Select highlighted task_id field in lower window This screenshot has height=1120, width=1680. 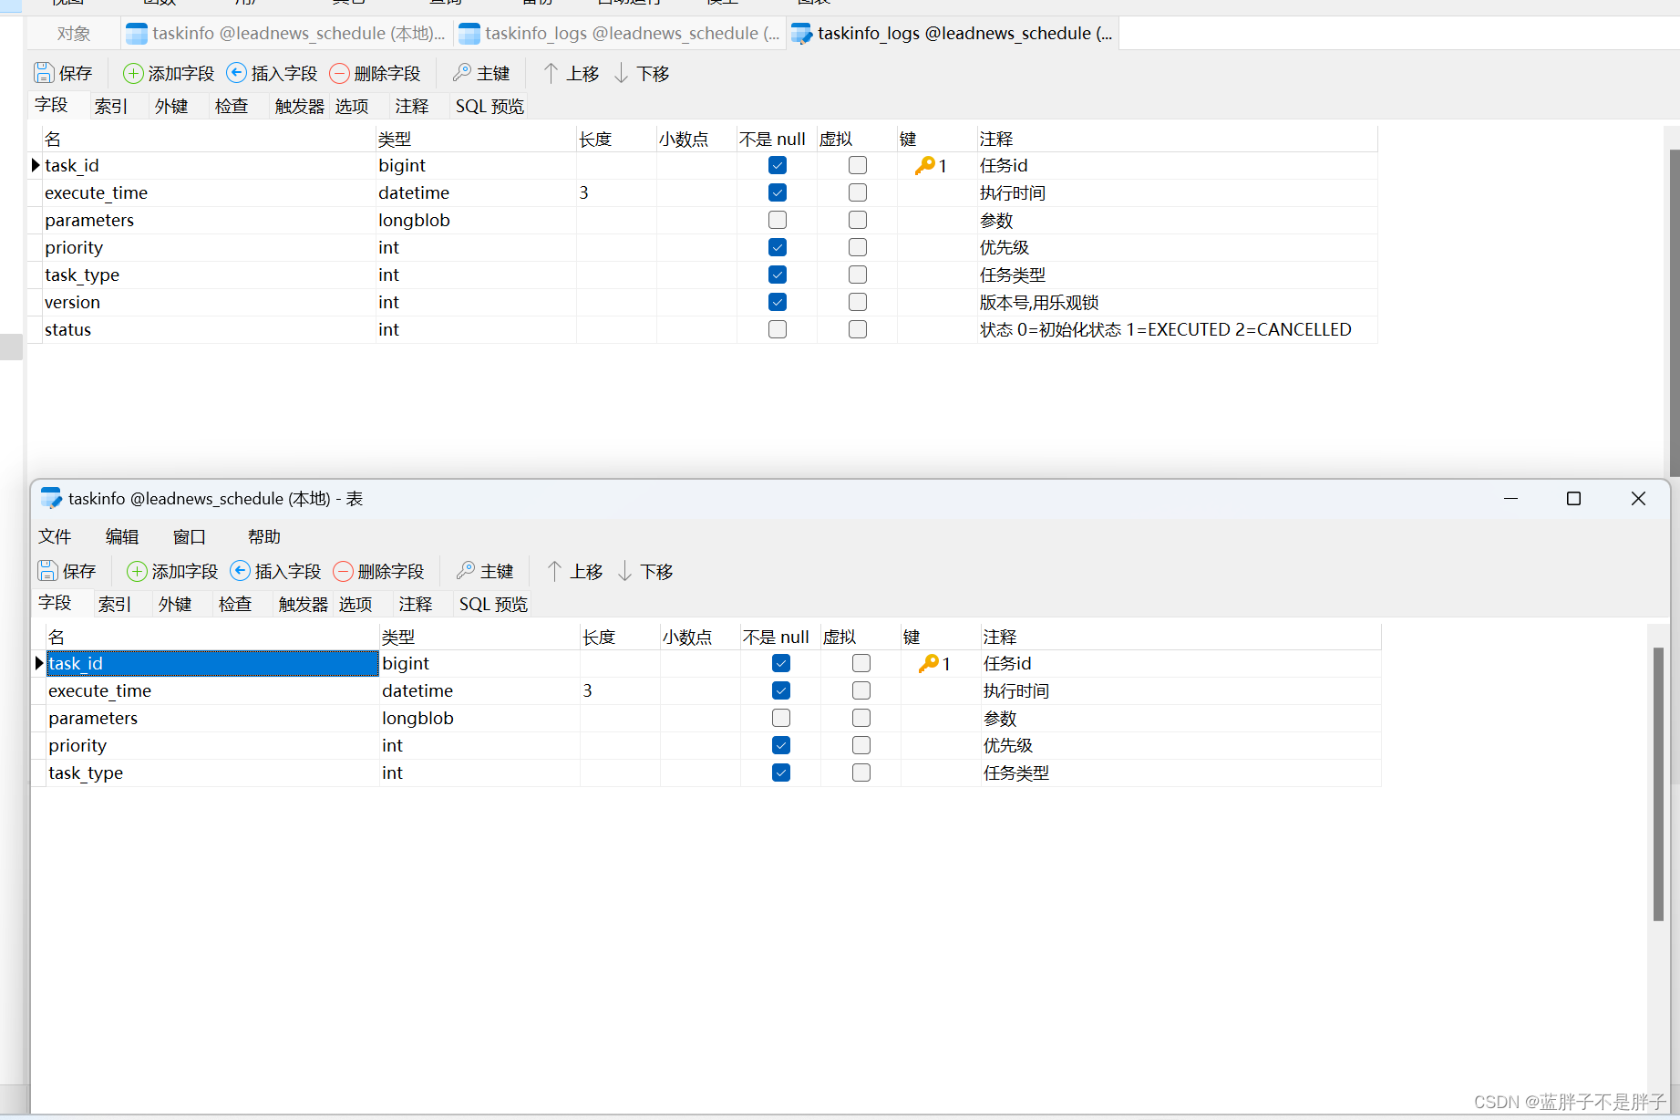tap(212, 663)
